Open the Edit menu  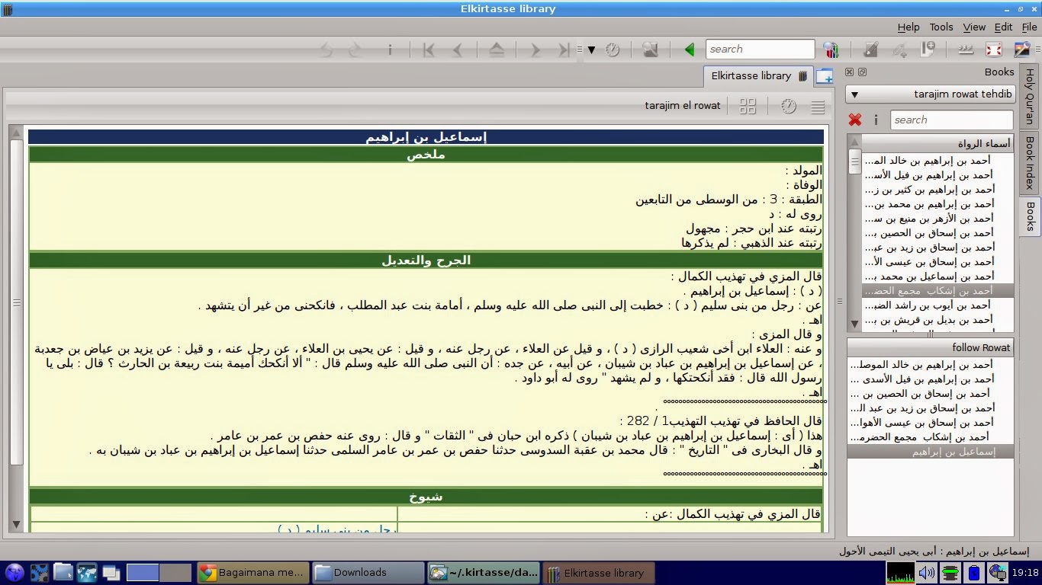pos(1003,27)
